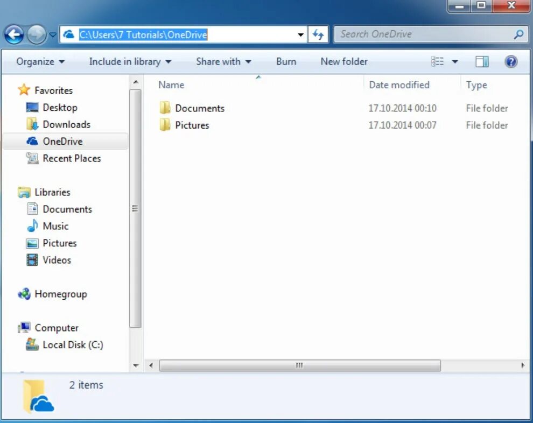Open Help with the question mark icon
The image size is (533, 423).
[511, 61]
